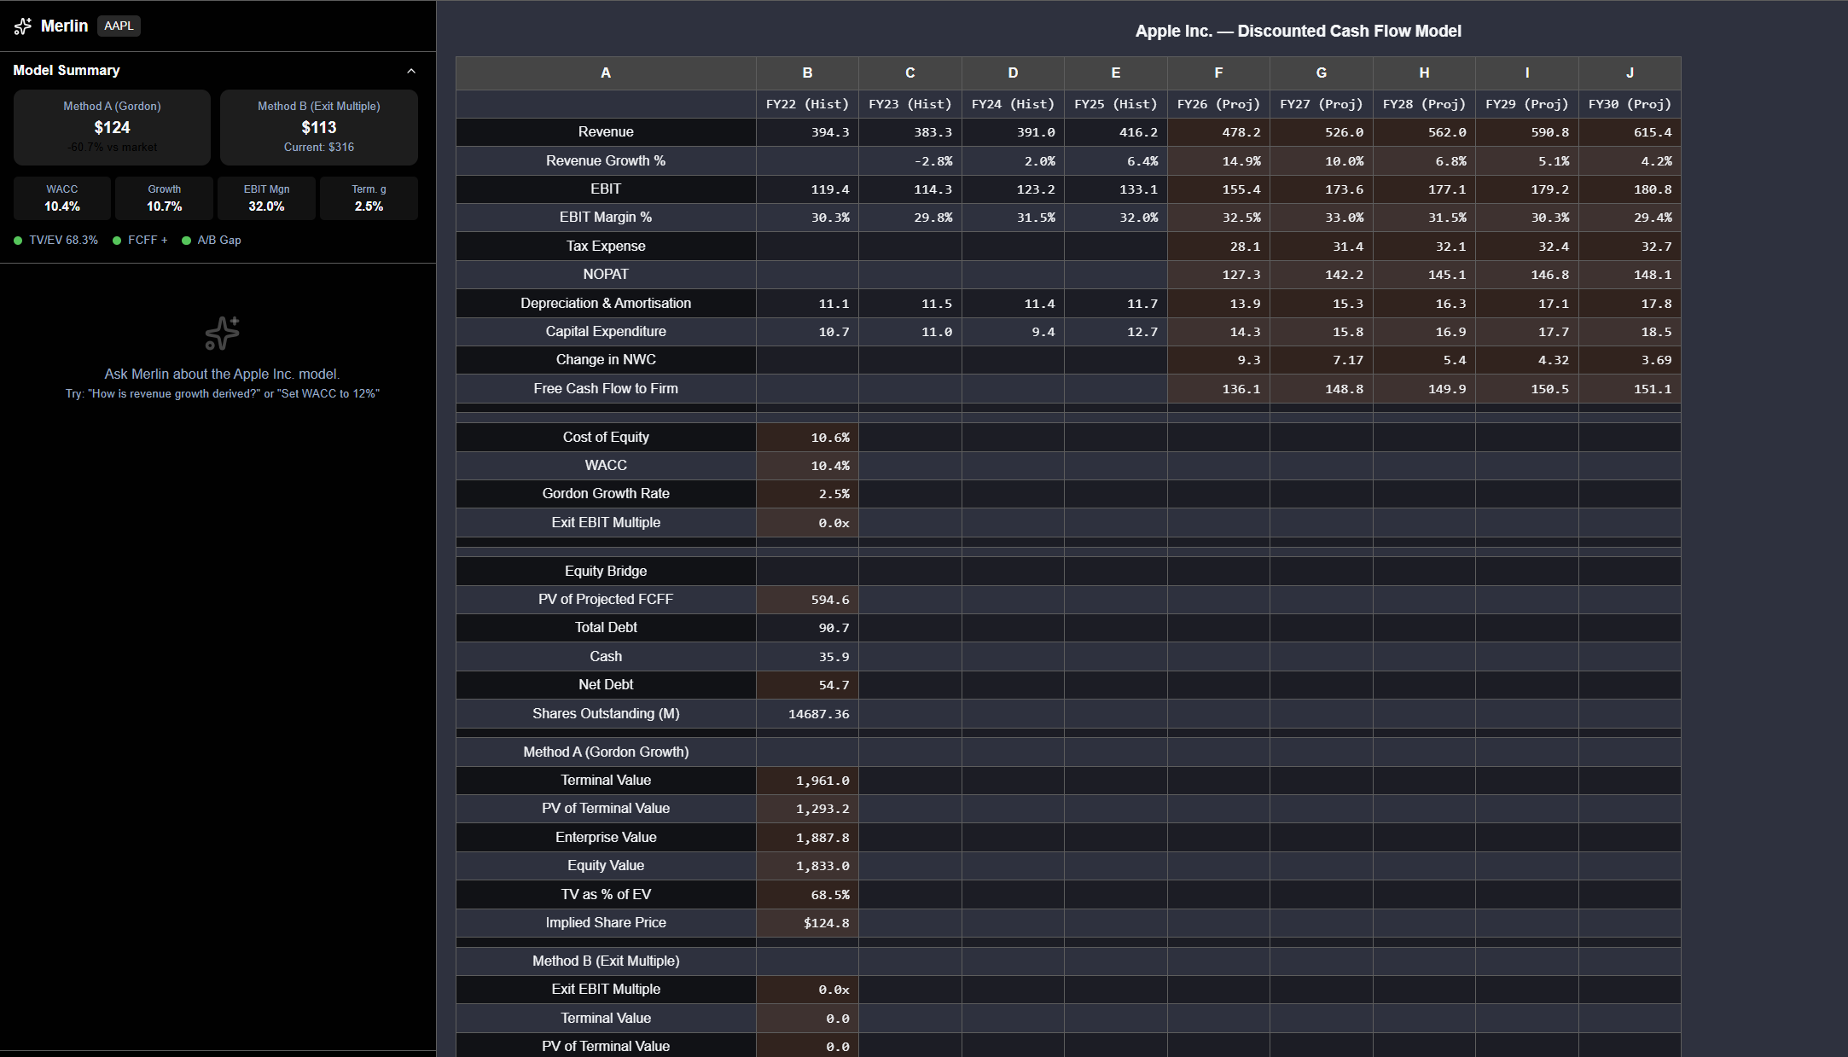Click the EBIT Mgn 32.0% summary tile
The height and width of the screenshot is (1057, 1848).
click(267, 198)
